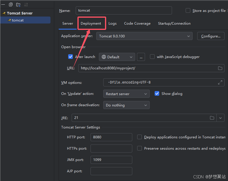Enable Preserve sessions across restarts checkbox
This screenshot has height=181, width=228.
[x=140, y=148]
